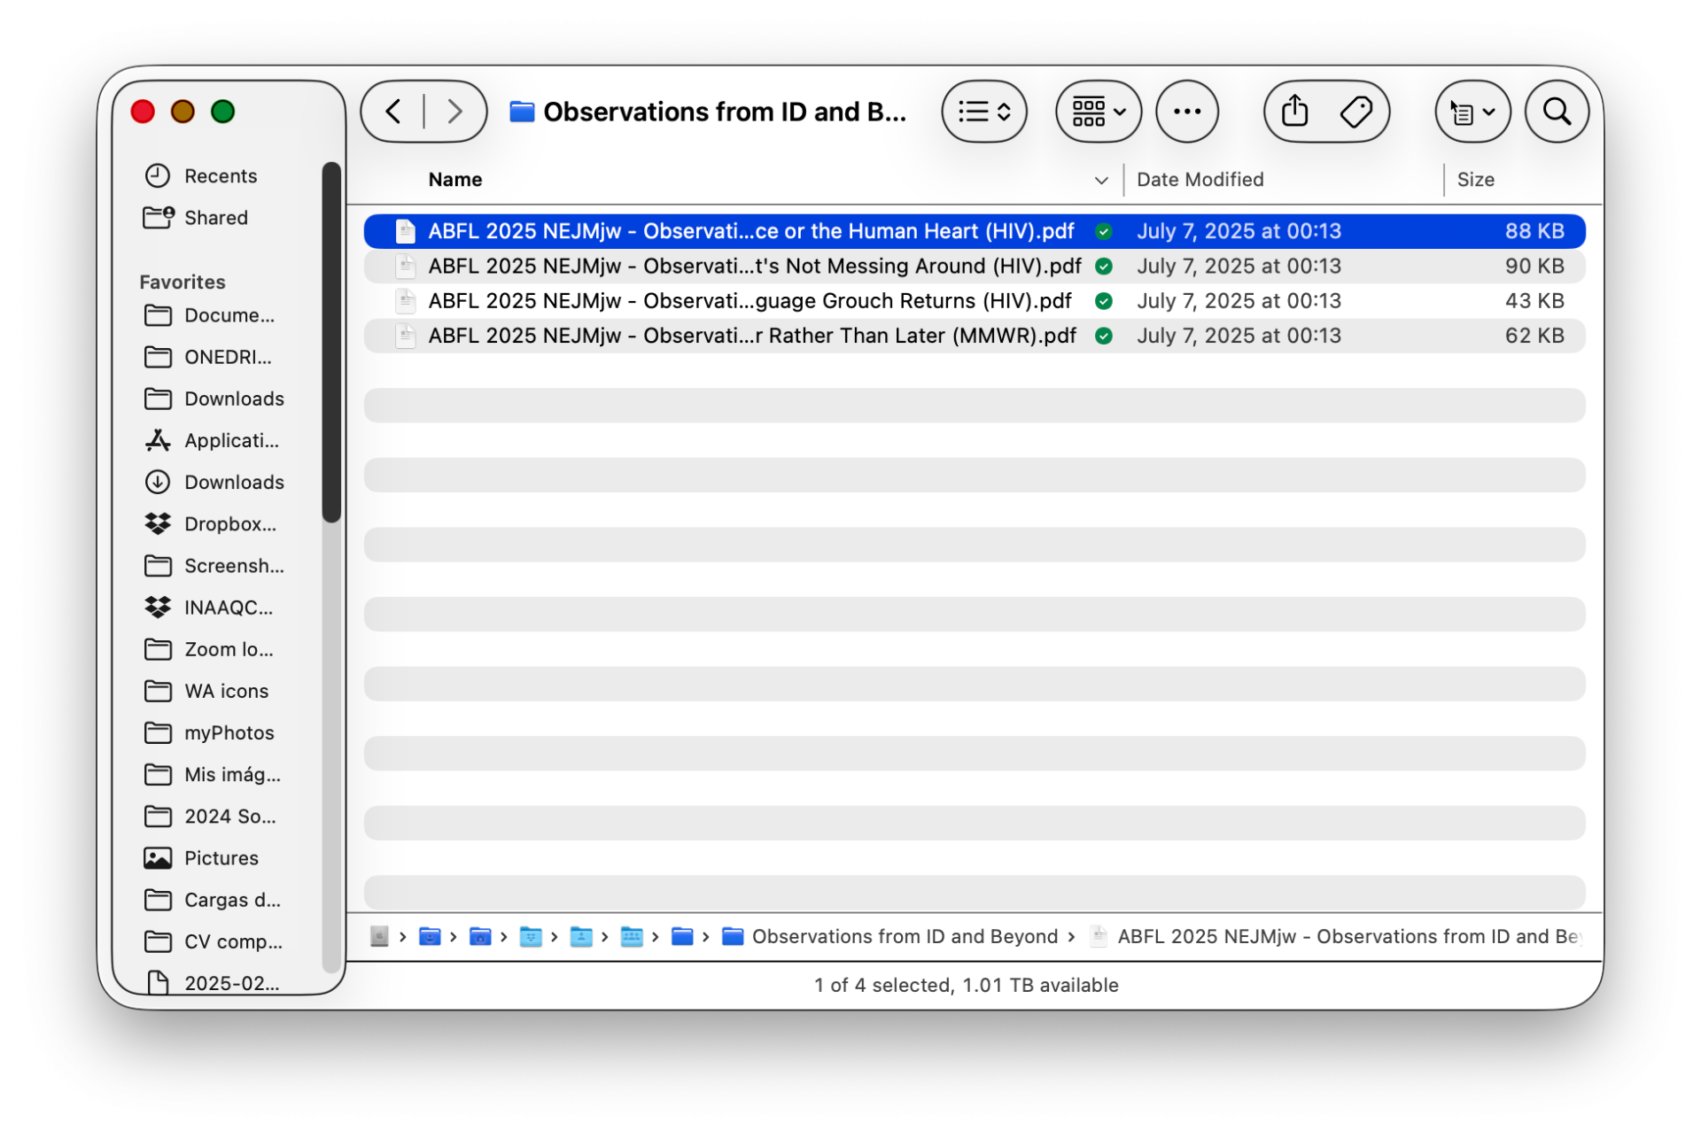1701x1138 pixels.
Task: Click the More actions ellipsis button
Action: tap(1186, 112)
